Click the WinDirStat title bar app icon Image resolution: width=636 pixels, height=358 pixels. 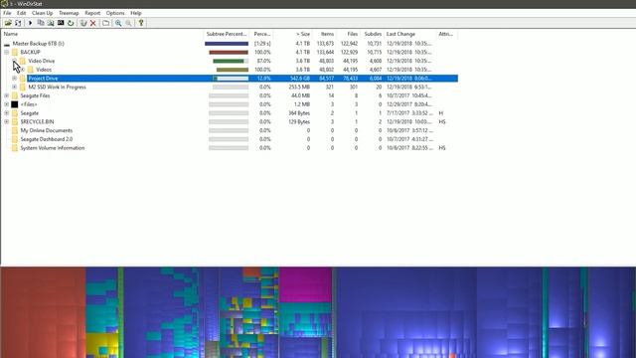(4, 4)
